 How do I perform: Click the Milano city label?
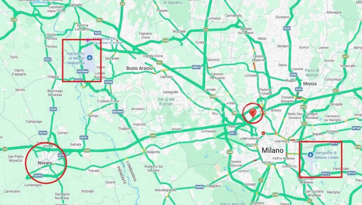coord(273,150)
